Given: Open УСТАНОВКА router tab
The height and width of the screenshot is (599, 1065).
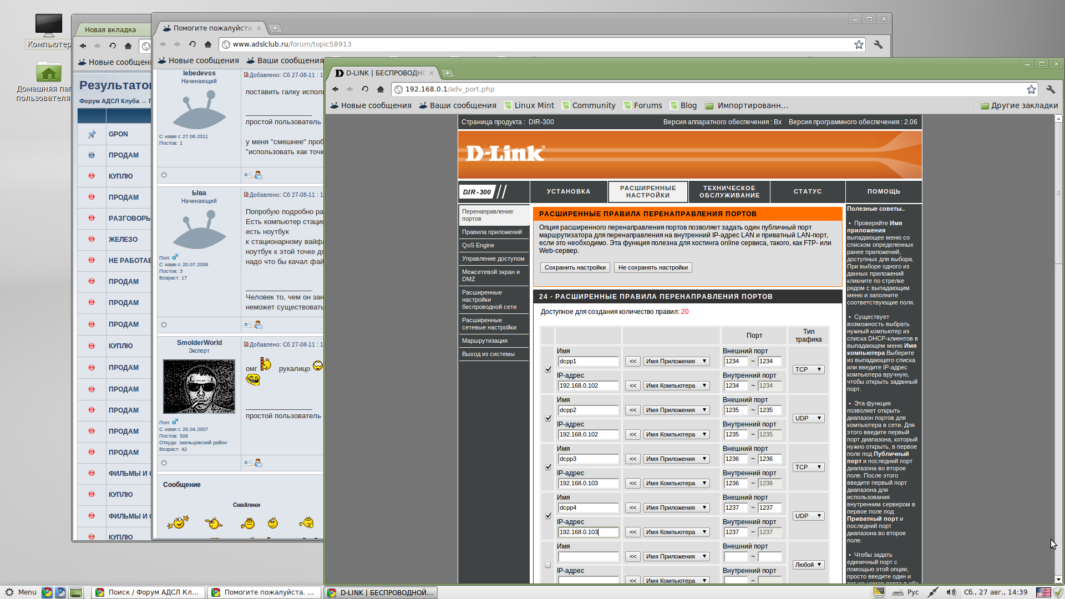Looking at the screenshot, I should tap(569, 192).
